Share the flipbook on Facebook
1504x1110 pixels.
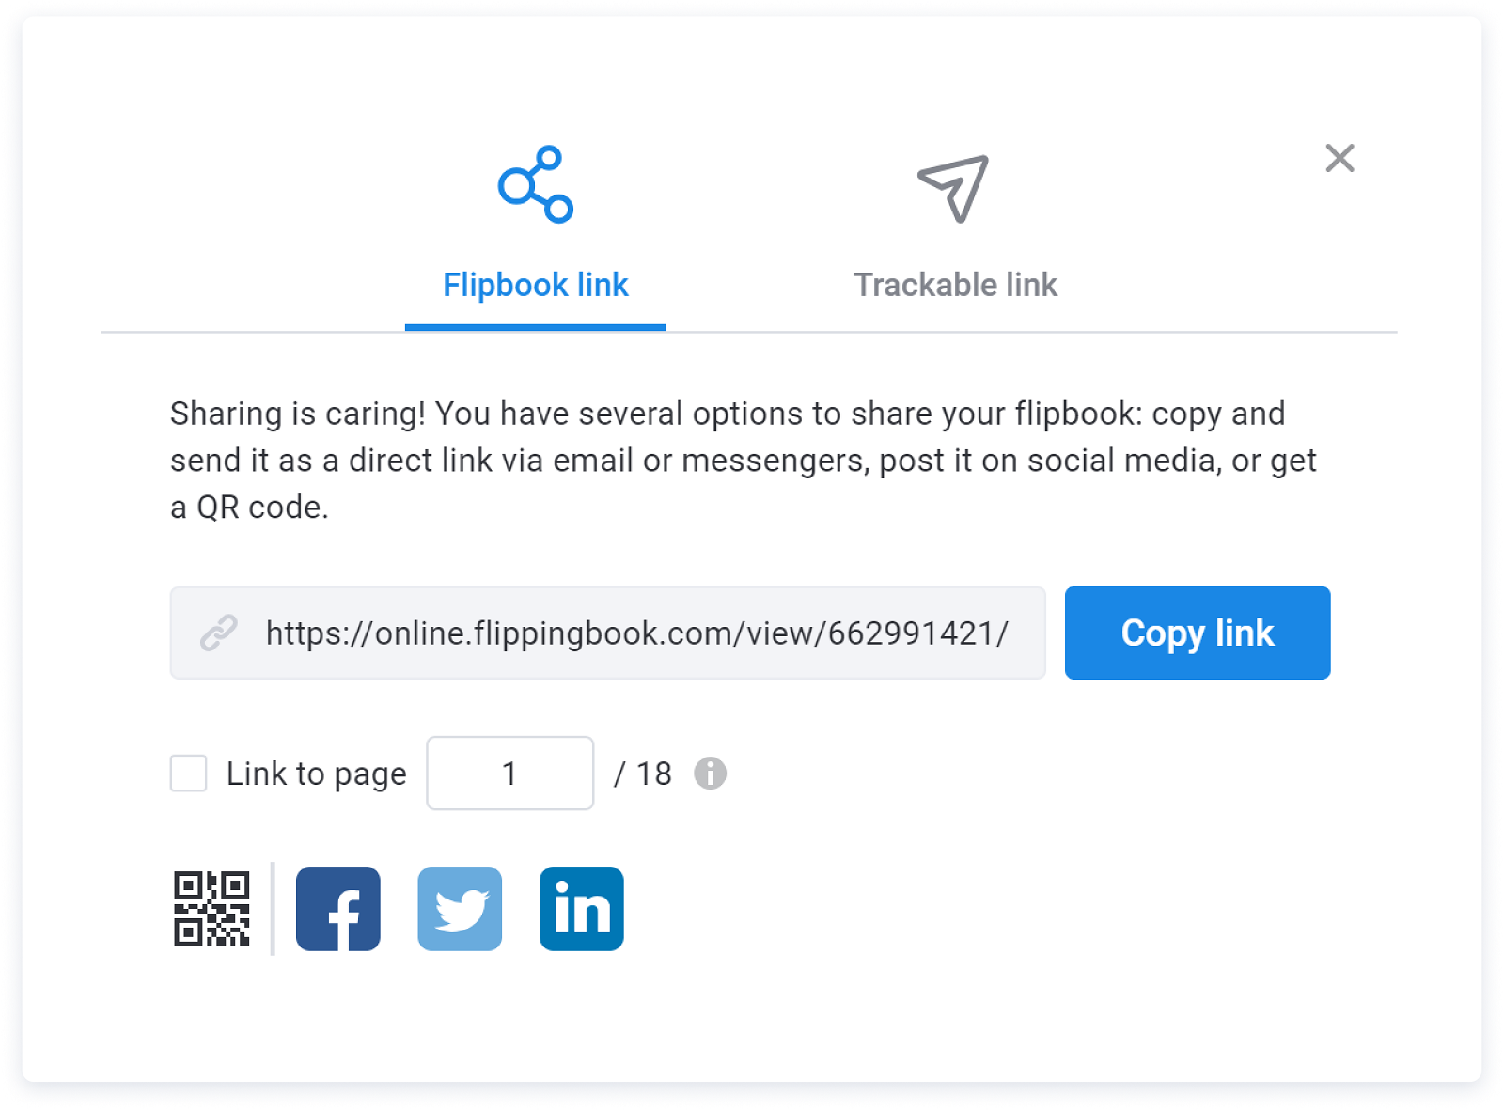click(337, 909)
